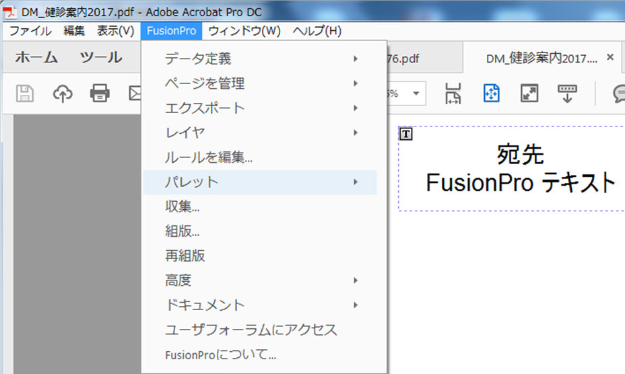Click the cloud upload icon
This screenshot has height=374, width=625.
point(63,93)
